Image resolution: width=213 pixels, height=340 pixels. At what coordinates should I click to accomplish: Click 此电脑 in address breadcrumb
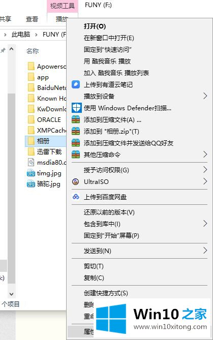21,35
